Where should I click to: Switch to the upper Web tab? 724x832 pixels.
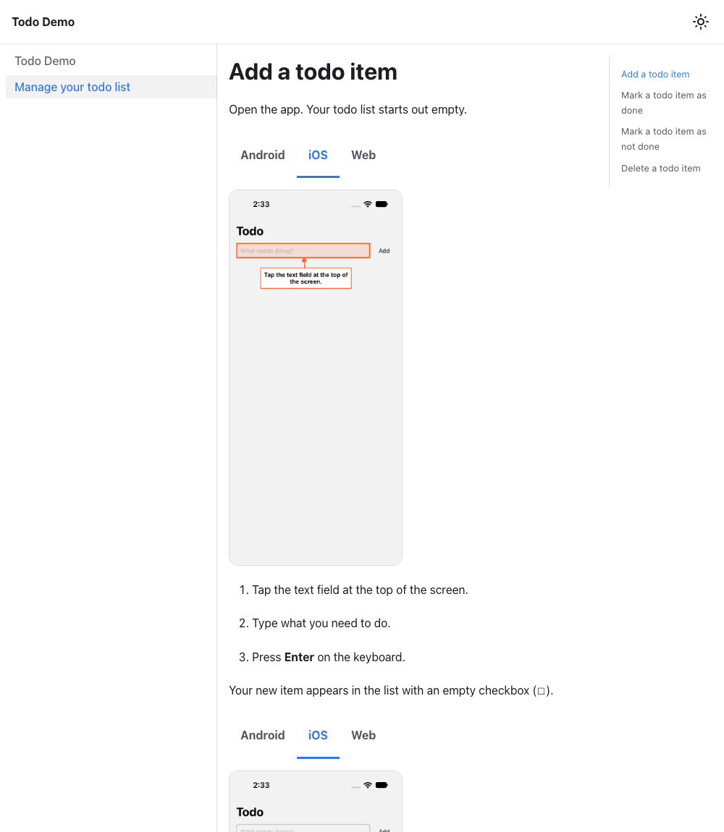(363, 155)
